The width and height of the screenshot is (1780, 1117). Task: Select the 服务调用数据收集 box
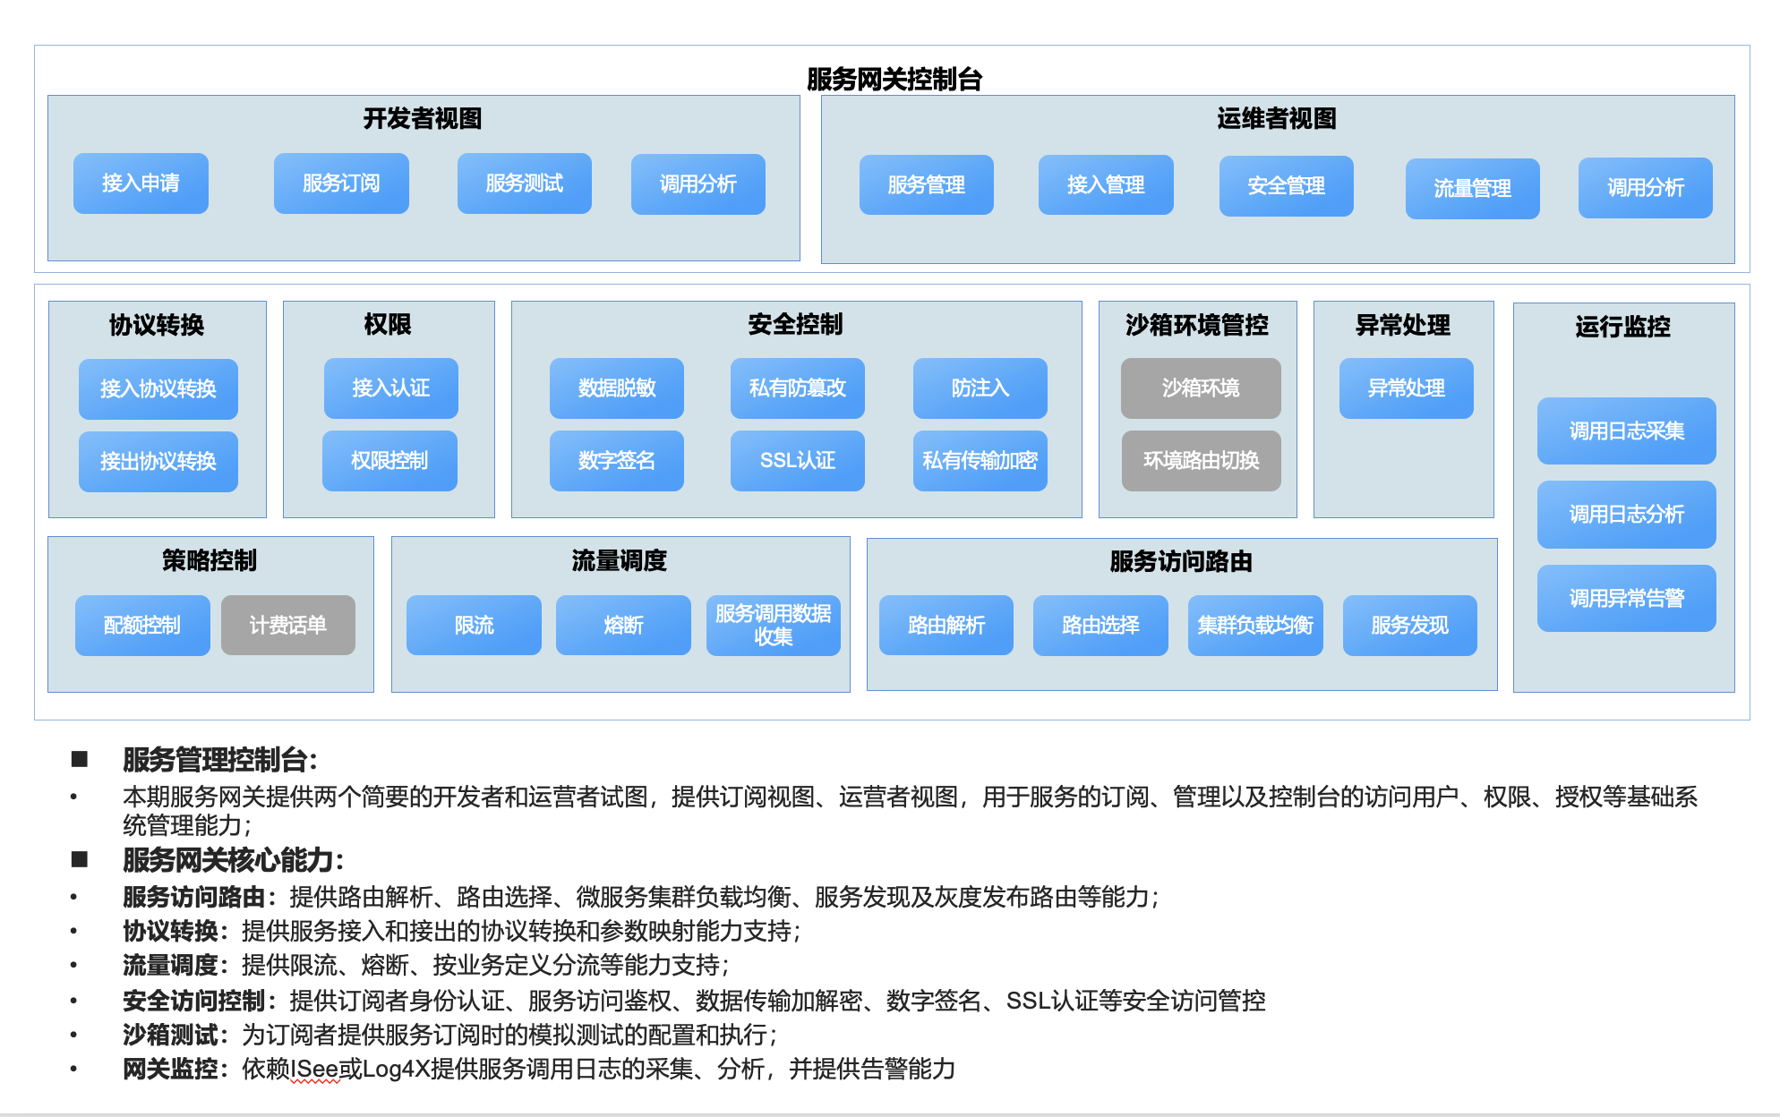[x=773, y=626]
